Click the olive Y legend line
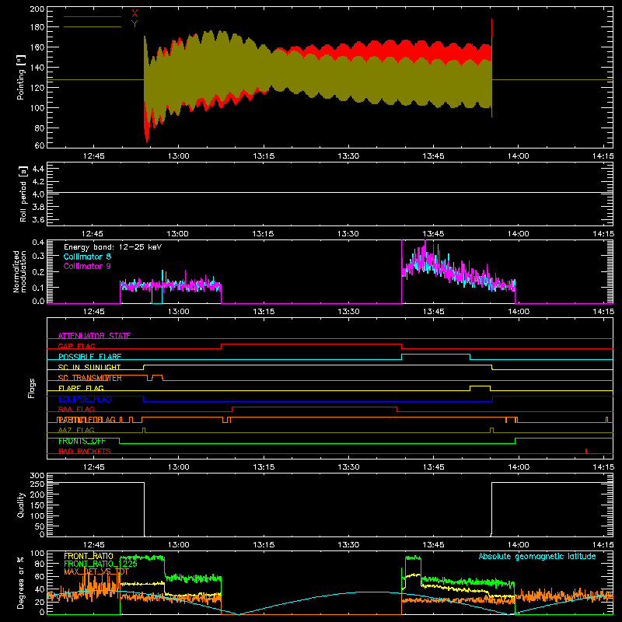Screen dimensions: 622x622 coord(93,27)
